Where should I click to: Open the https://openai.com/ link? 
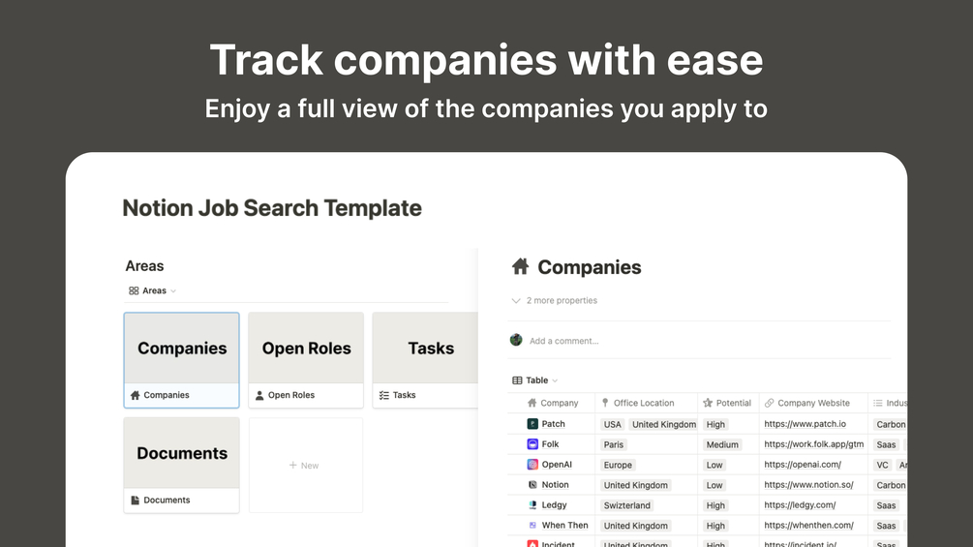803,465
